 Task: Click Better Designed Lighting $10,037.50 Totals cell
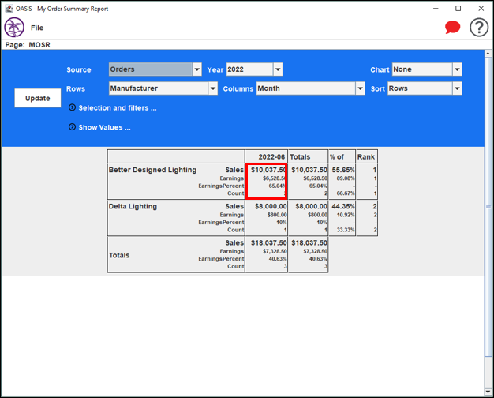pyautogui.click(x=309, y=170)
